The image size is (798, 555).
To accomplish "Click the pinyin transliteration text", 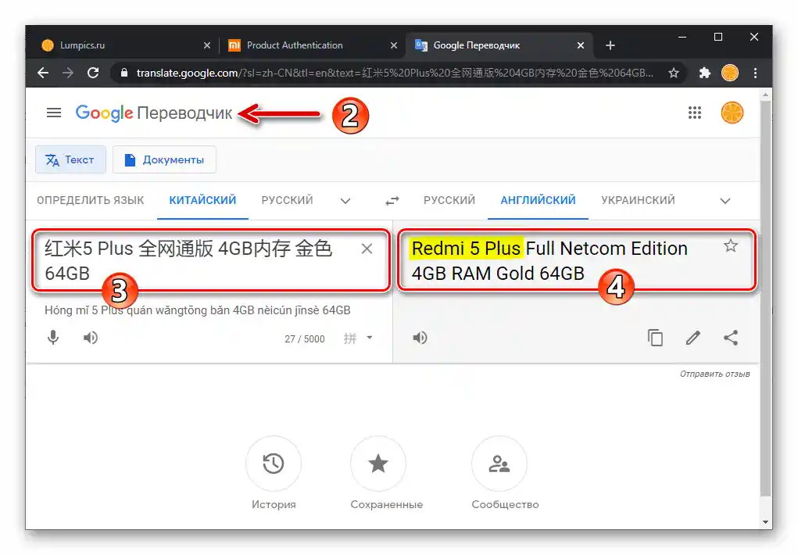I will pos(198,310).
